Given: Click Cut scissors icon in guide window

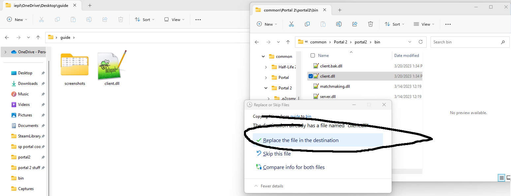Looking at the screenshot, I should (42, 19).
